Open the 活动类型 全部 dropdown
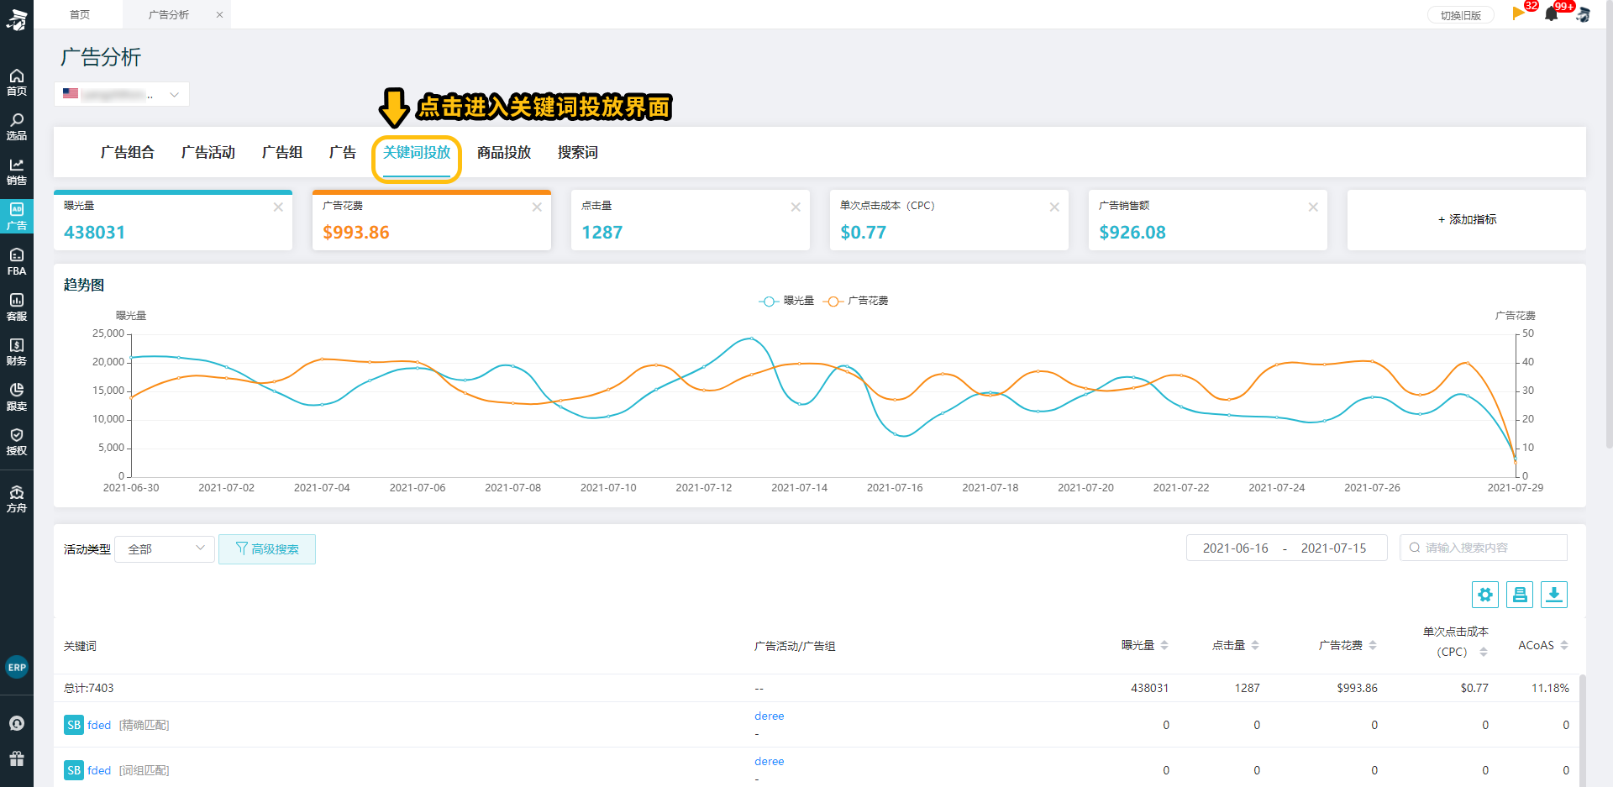The image size is (1613, 787). (x=165, y=549)
